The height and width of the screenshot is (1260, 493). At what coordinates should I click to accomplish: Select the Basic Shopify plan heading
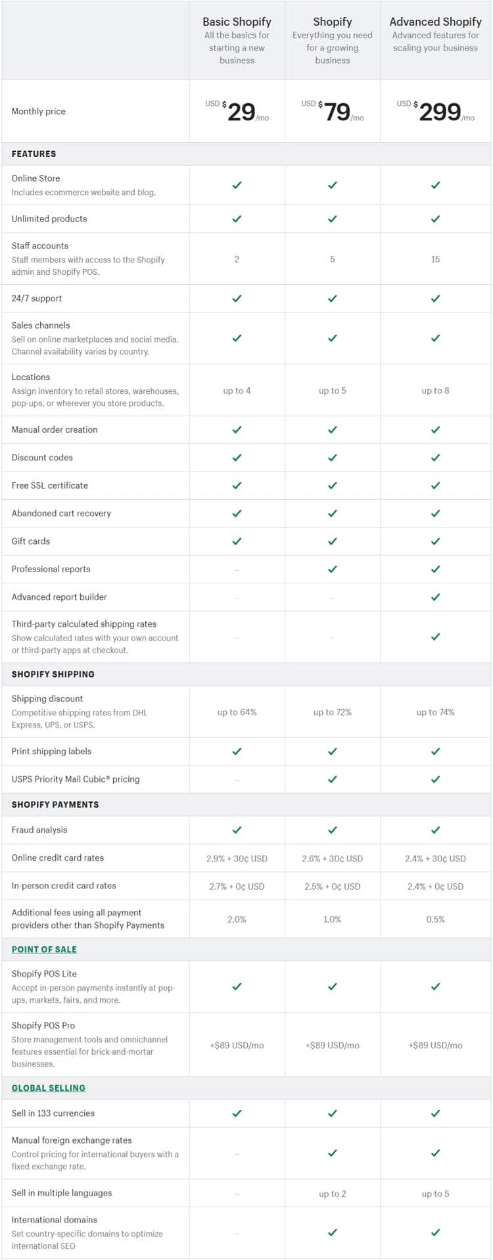pos(237,22)
